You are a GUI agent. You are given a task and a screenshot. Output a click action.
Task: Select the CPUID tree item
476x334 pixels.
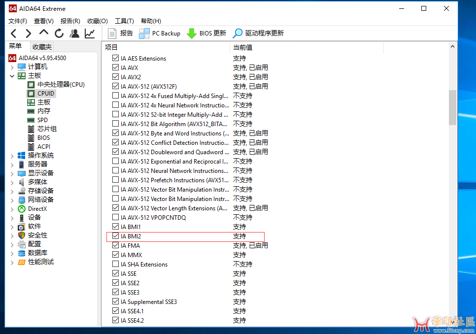point(41,94)
